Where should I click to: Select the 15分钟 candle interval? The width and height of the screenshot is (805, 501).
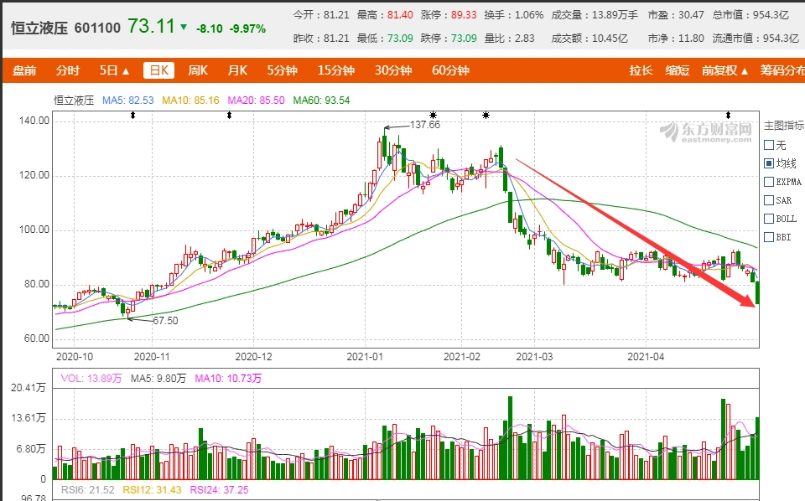tap(335, 70)
